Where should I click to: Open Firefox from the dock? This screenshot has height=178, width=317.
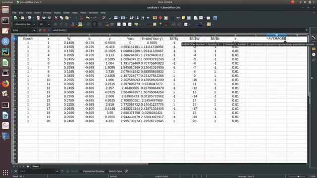coord(5,84)
